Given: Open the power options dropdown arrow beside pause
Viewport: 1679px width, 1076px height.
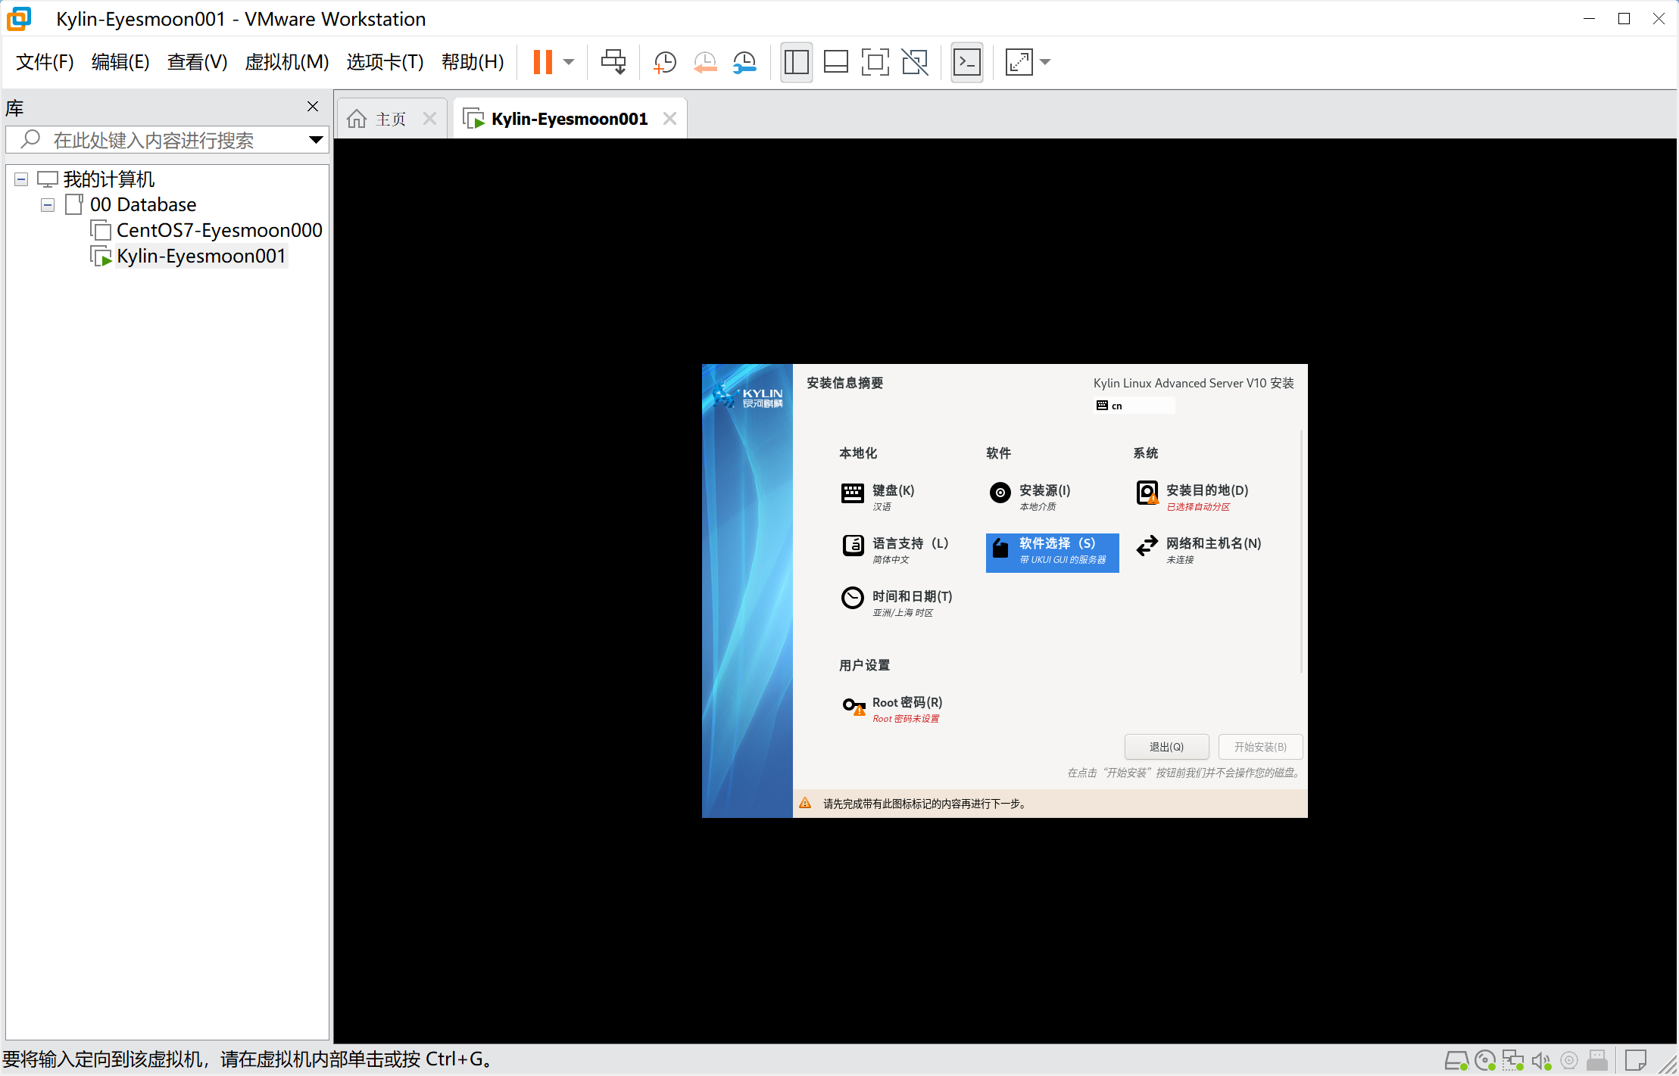Looking at the screenshot, I should click(x=569, y=62).
